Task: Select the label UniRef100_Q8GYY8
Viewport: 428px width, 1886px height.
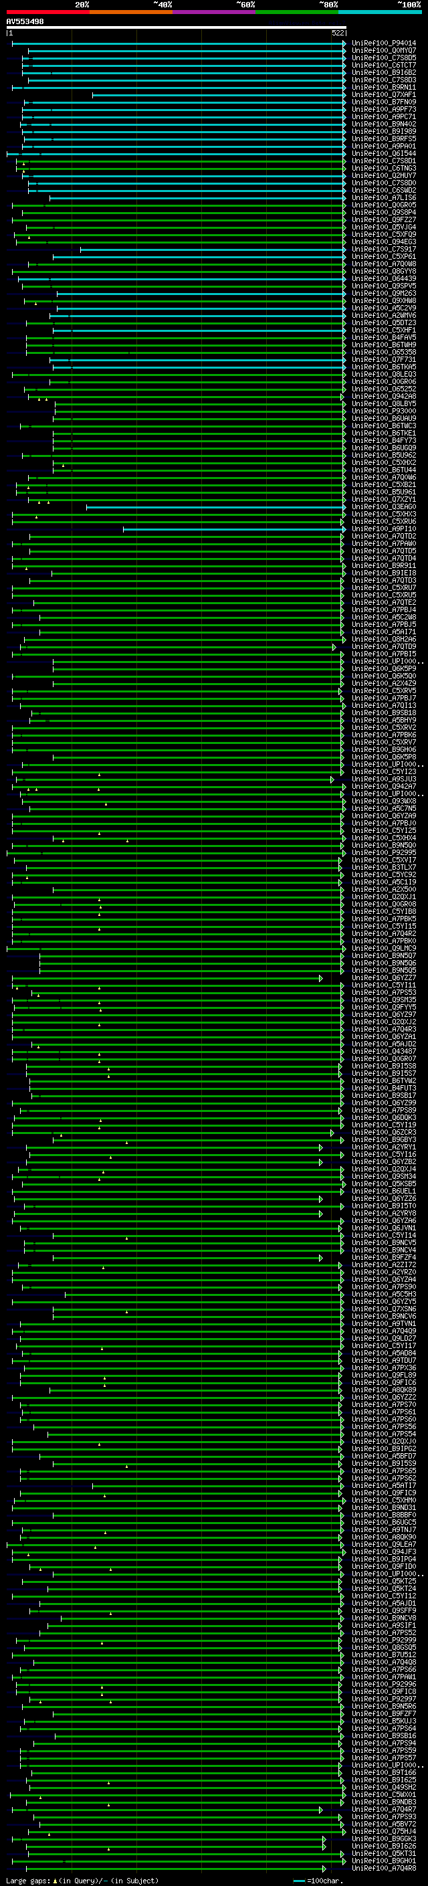Action: (x=383, y=271)
